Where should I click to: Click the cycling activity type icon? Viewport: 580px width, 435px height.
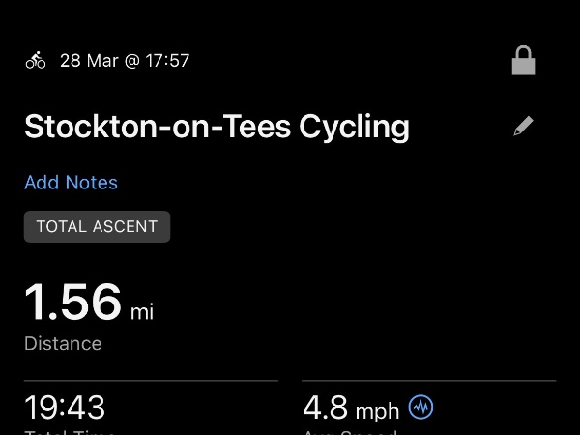pyautogui.click(x=36, y=61)
